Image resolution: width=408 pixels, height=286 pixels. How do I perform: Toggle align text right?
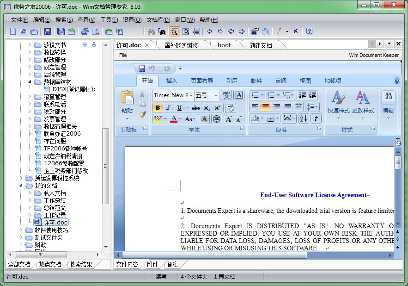277,106
